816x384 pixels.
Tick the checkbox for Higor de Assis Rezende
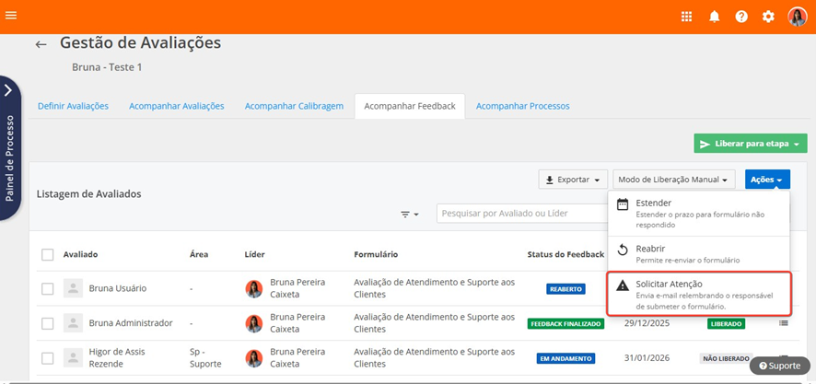tap(47, 358)
